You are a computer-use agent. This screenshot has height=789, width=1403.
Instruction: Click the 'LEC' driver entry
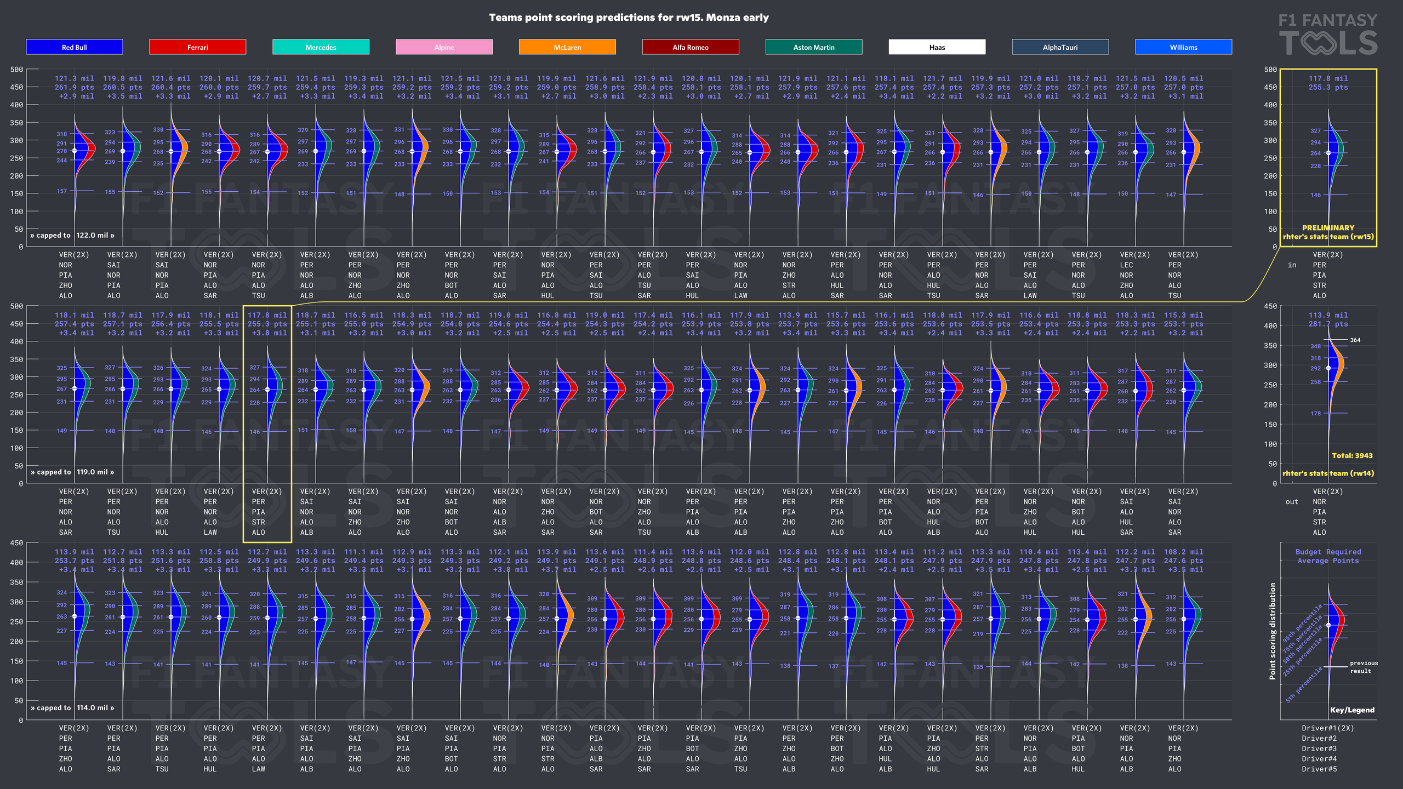pos(1126,265)
